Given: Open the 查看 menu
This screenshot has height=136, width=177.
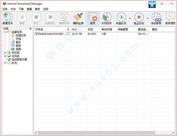Looking at the screenshot, I should [29, 9].
